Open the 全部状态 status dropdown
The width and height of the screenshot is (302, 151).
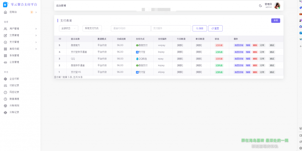[68, 28]
